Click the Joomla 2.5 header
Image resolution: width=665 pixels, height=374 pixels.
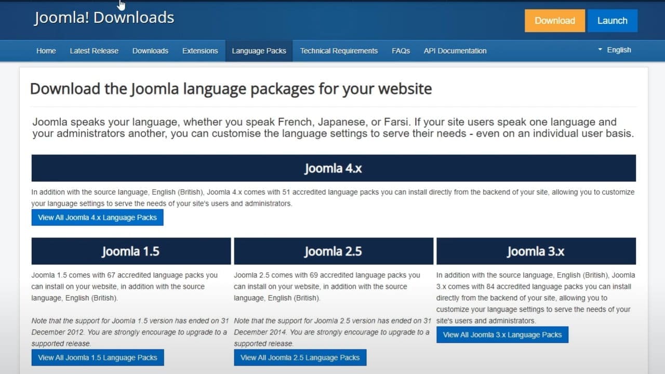point(334,251)
